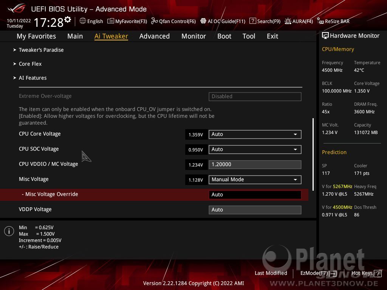This screenshot has width=387, height=290.
Task: Go to the Exit tab
Action: 272,36
